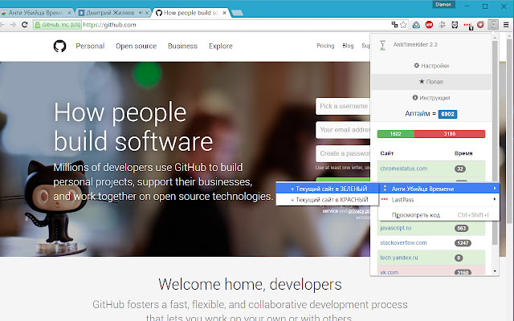This screenshot has width=514, height=321.
Task: Select the How people build software tab
Action: [x=191, y=13]
